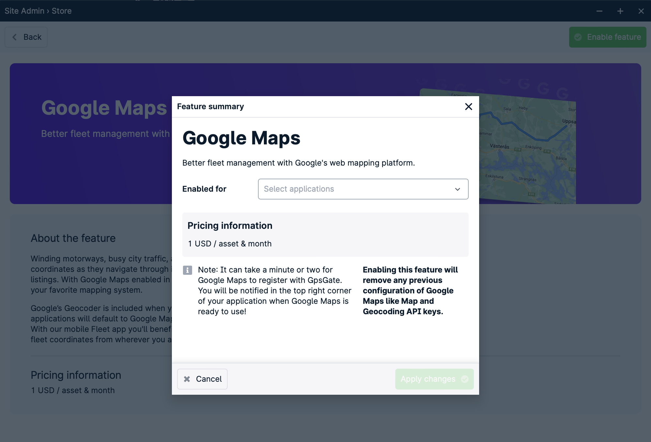Click the checkmark icon on Enable feature

click(578, 37)
